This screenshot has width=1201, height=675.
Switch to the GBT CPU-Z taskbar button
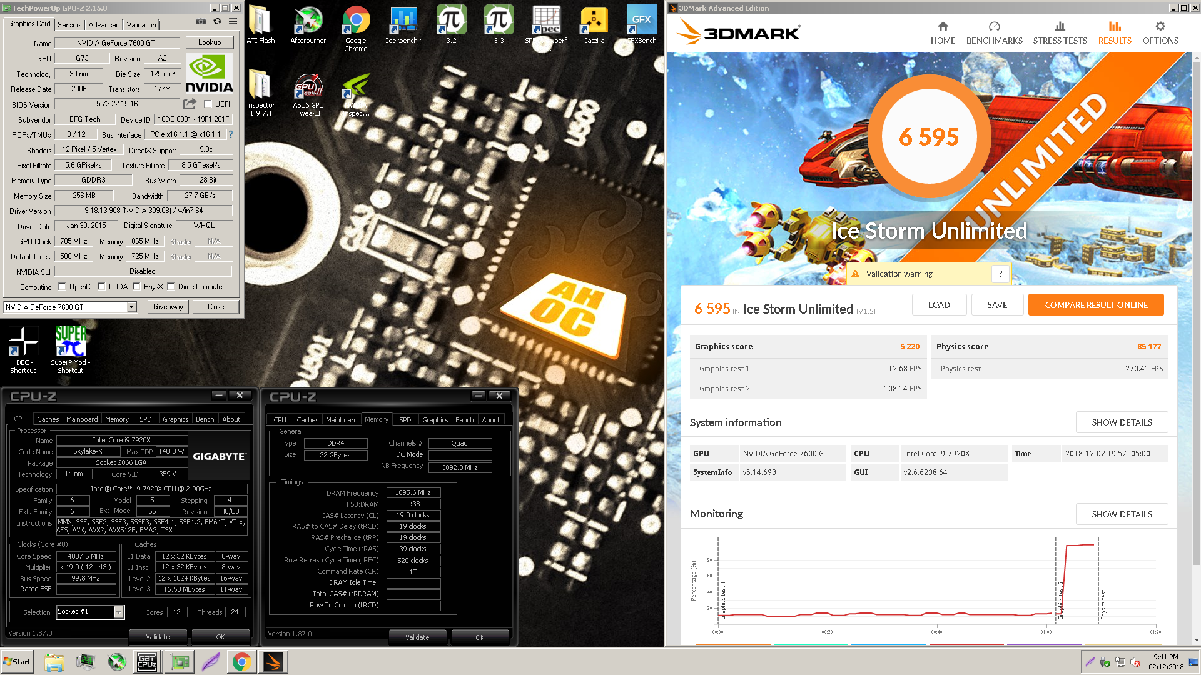(146, 662)
